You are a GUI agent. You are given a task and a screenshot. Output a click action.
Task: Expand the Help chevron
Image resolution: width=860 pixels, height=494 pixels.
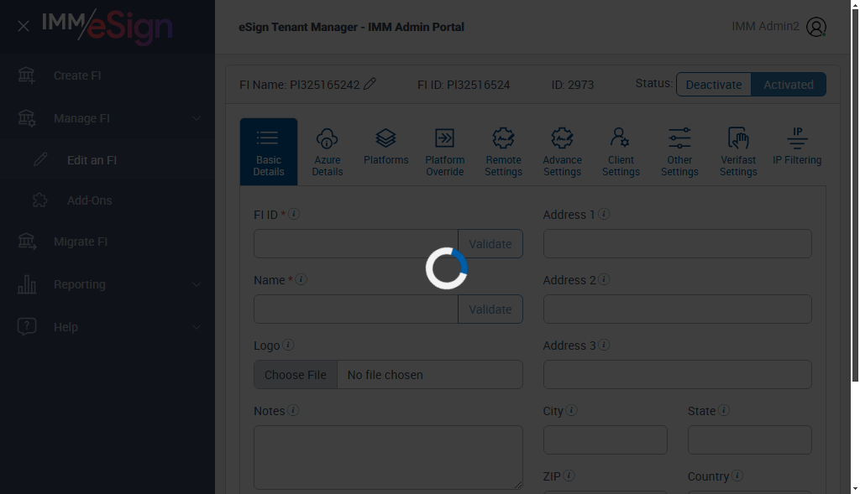pos(197,327)
